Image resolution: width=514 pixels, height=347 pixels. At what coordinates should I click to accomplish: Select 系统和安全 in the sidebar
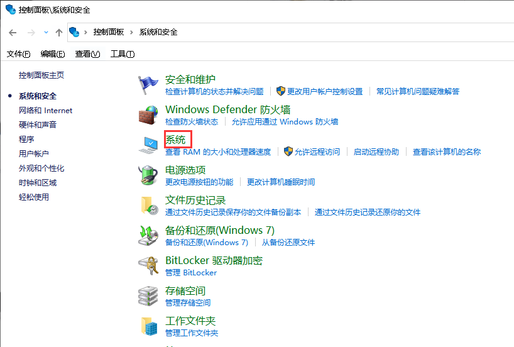[38, 96]
